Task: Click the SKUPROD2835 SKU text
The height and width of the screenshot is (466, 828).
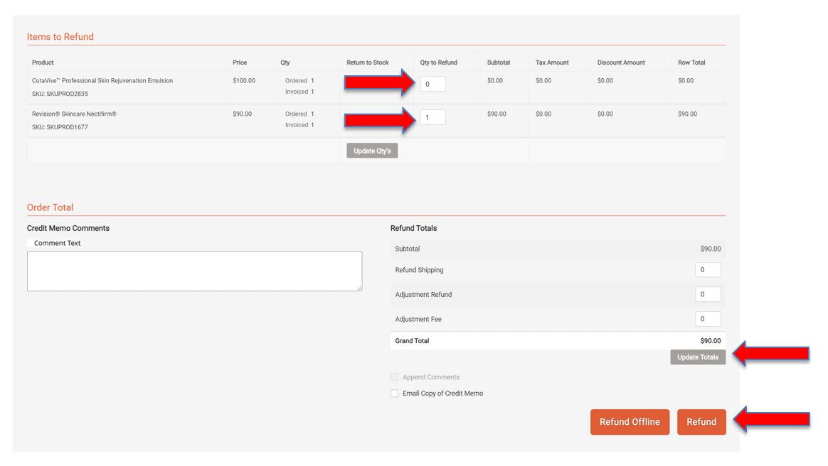Action: [x=61, y=93]
